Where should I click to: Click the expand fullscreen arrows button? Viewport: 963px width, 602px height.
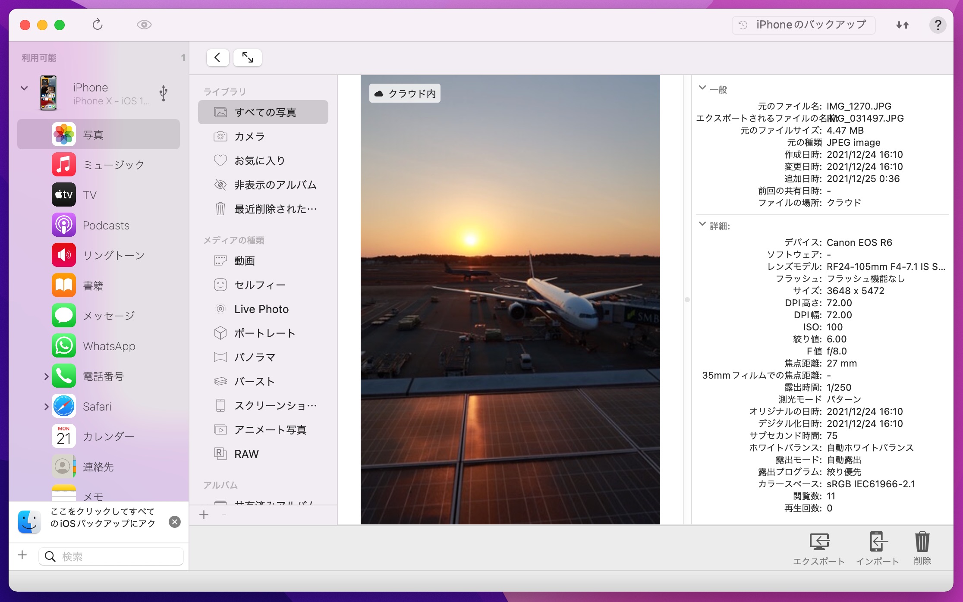pyautogui.click(x=248, y=57)
